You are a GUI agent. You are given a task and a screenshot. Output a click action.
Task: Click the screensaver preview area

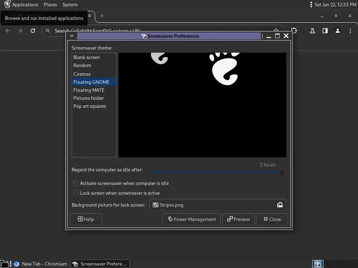[202, 105]
